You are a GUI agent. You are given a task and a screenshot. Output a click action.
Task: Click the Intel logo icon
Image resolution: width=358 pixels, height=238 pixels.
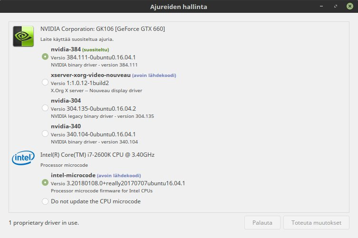click(23, 158)
